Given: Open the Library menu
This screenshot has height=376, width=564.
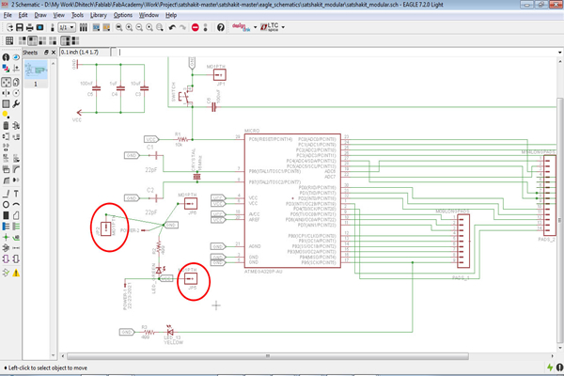Looking at the screenshot, I should tap(98, 15).
